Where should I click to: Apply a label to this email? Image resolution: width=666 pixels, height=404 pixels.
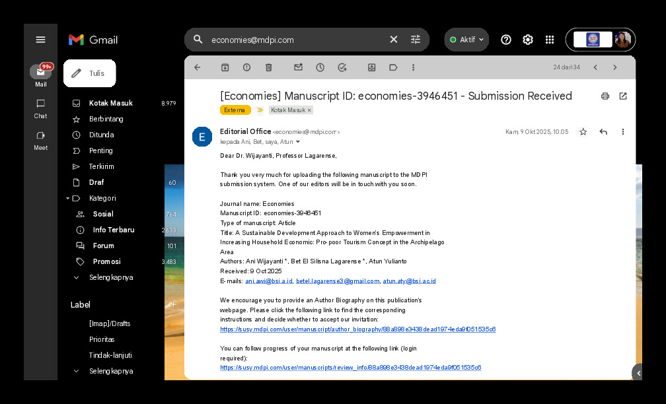pyautogui.click(x=393, y=67)
